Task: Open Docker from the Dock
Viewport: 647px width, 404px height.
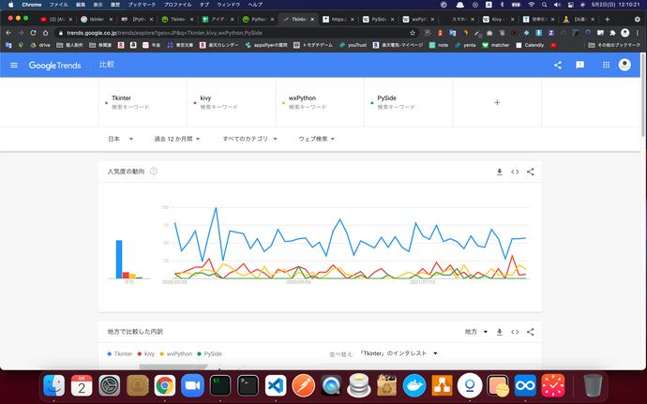Action: pos(414,386)
